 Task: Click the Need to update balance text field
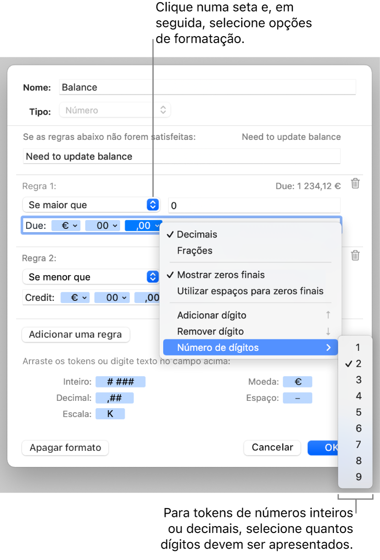[x=182, y=156]
